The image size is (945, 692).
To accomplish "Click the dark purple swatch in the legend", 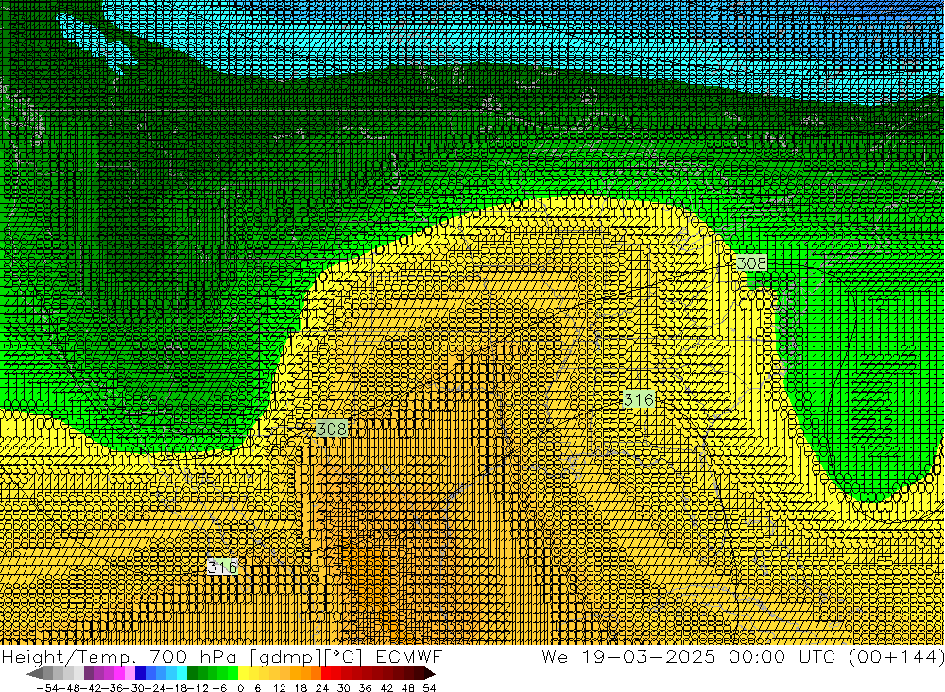I will coord(89,673).
